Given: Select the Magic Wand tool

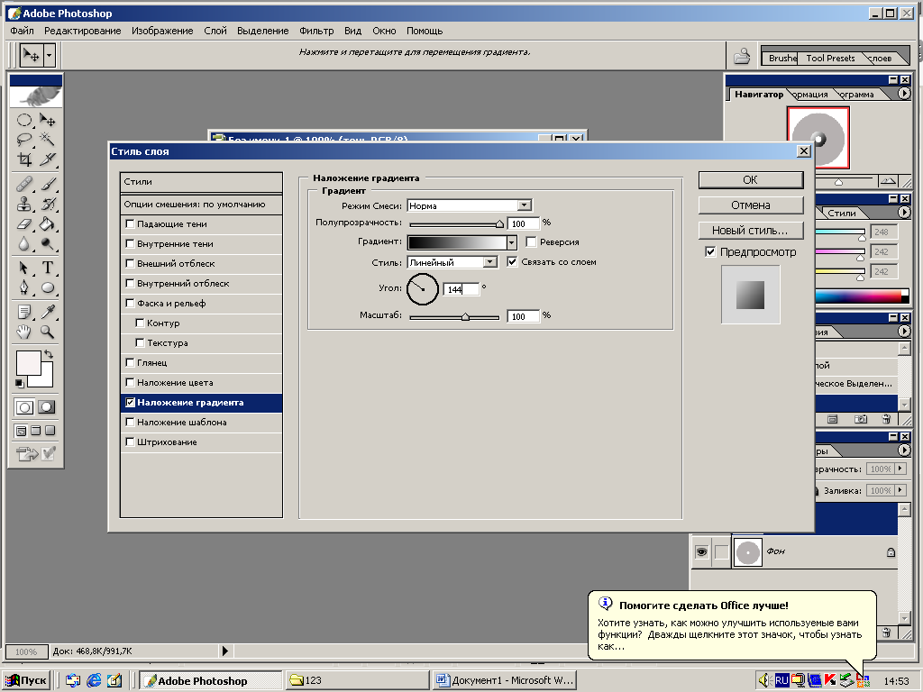Looking at the screenshot, I should point(48,140).
